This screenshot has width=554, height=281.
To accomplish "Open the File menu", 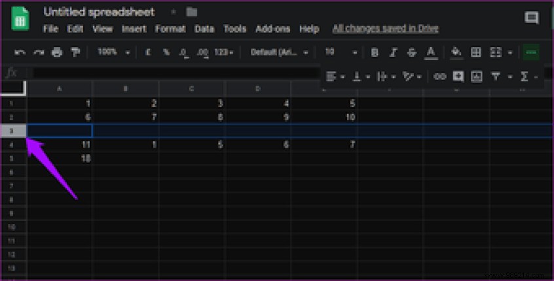I will click(50, 29).
